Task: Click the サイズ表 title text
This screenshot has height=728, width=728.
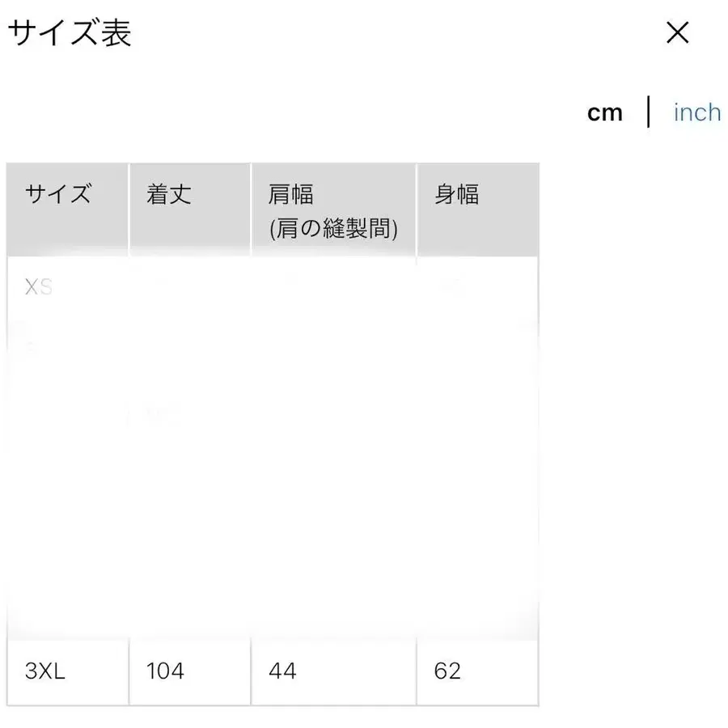Action: pyautogui.click(x=71, y=34)
